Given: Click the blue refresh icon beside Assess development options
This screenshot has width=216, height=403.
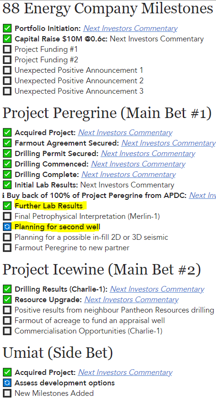Looking at the screenshot, I should click(7, 383).
